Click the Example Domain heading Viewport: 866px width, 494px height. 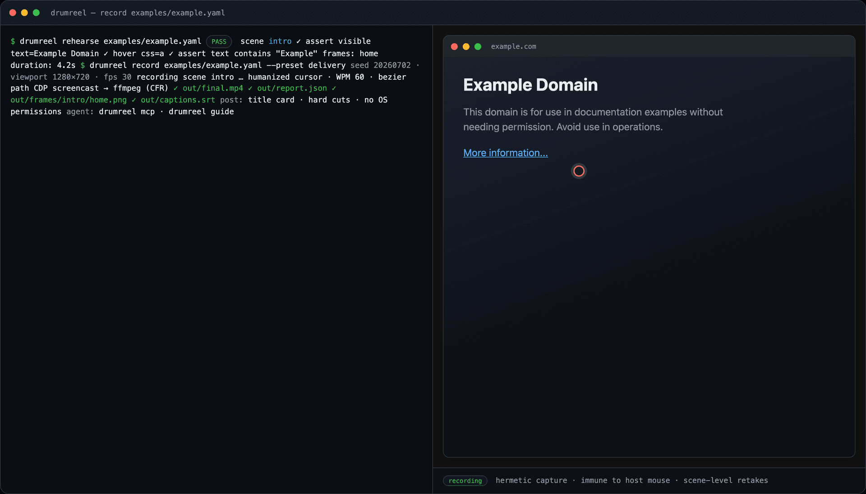point(530,85)
